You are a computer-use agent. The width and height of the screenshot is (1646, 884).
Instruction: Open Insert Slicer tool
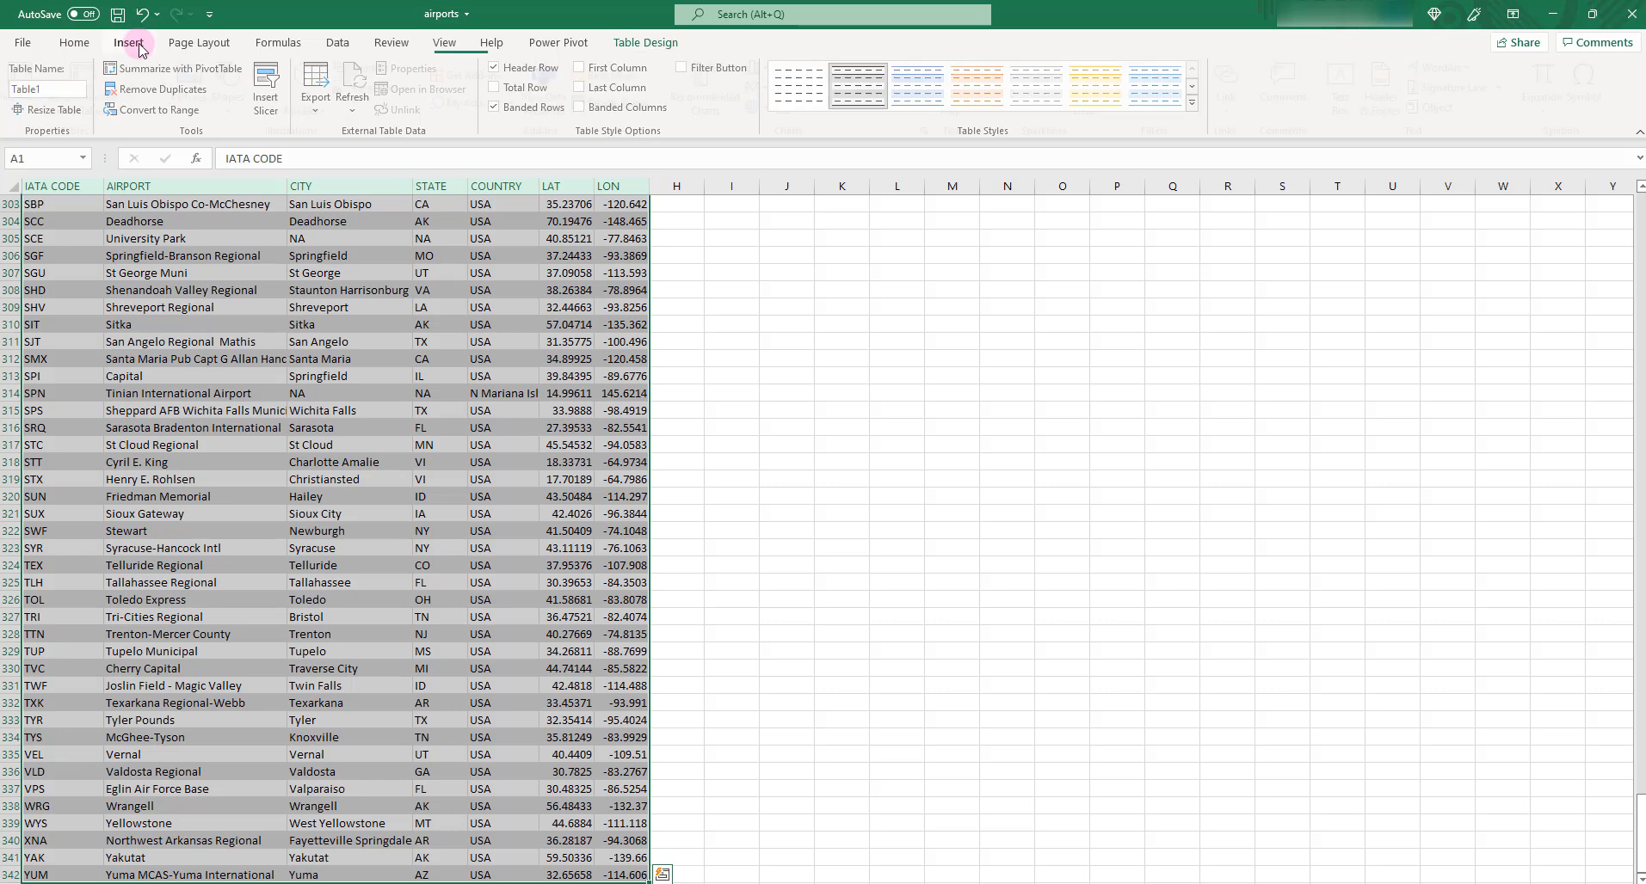coord(266,89)
